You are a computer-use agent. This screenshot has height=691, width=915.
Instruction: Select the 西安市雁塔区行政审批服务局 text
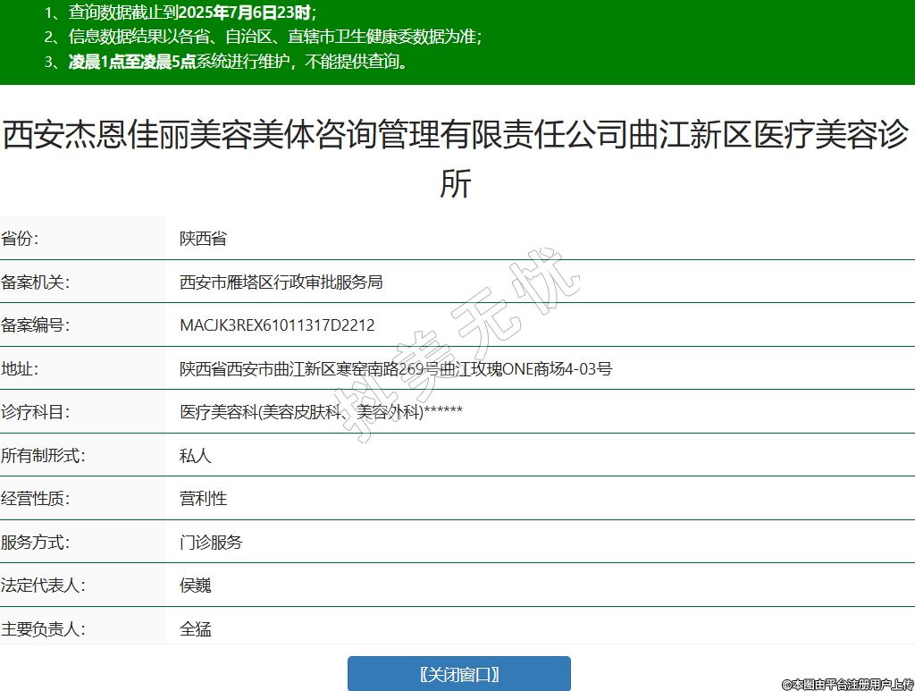pyautogui.click(x=281, y=282)
